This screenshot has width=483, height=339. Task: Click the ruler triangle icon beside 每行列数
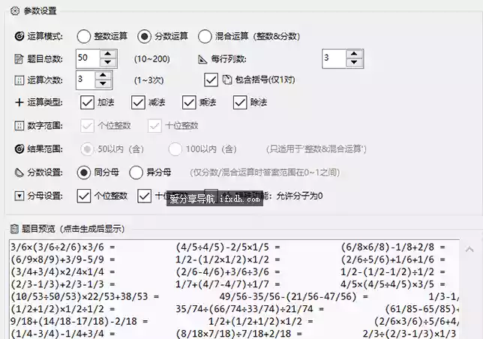202,58
